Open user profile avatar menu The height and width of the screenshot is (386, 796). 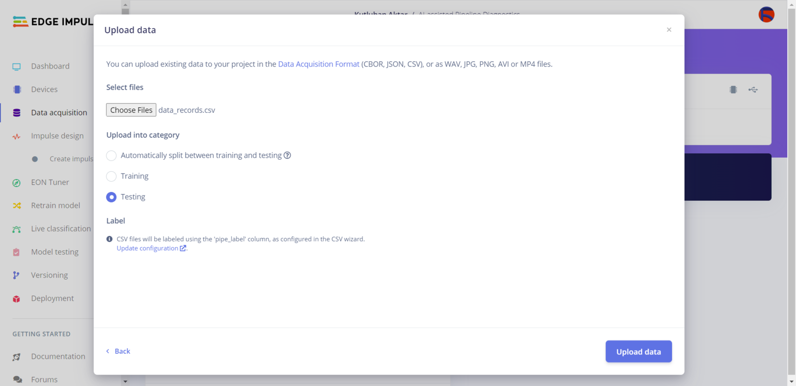[766, 14]
